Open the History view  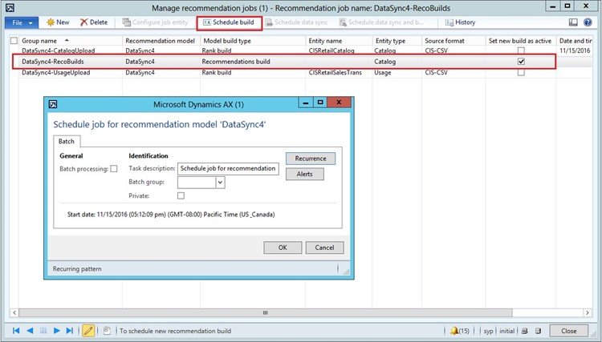coord(460,22)
